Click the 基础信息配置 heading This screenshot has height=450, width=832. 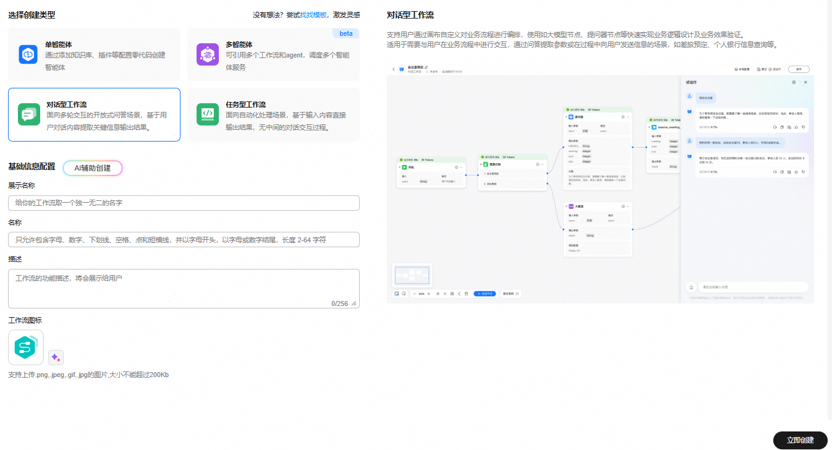point(32,166)
